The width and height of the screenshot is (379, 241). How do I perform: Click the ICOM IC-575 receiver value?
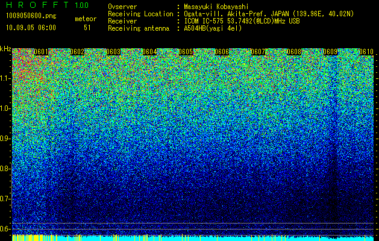point(242,21)
